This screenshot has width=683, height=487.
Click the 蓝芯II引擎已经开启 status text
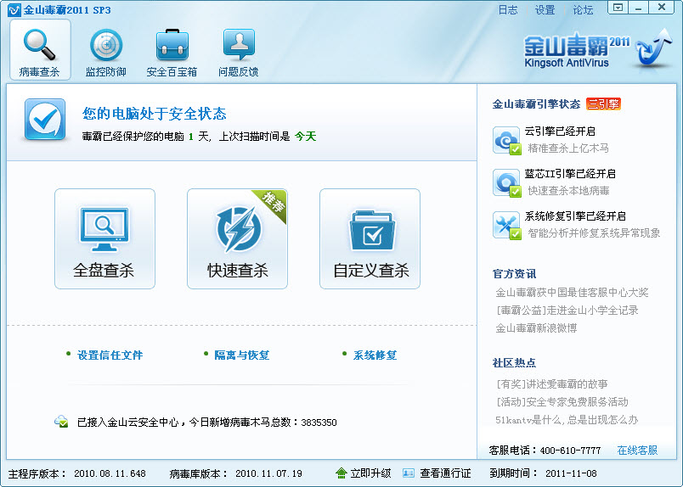(570, 174)
